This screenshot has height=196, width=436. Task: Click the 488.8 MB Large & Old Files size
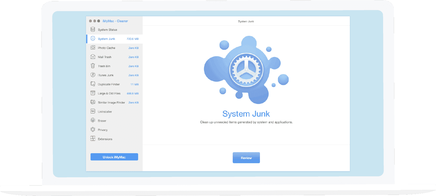click(x=133, y=94)
